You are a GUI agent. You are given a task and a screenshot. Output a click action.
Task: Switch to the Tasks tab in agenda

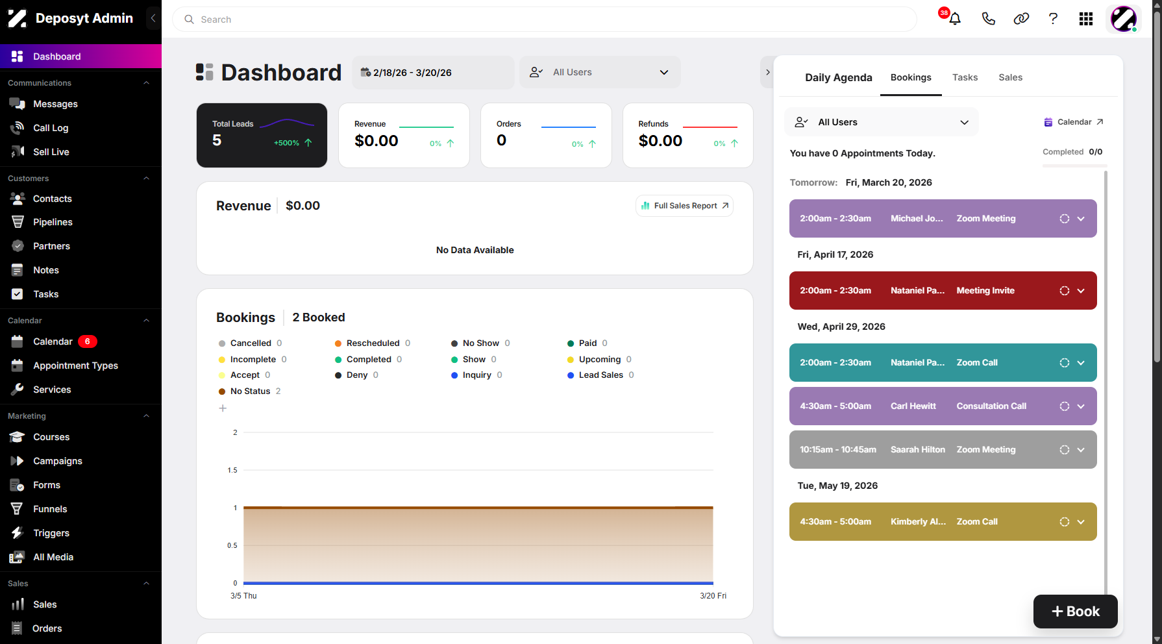pos(965,77)
